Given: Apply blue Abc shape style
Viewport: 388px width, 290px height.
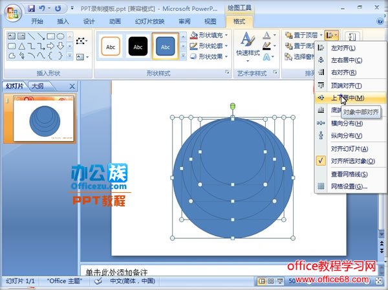Looking at the screenshot, I should pyautogui.click(x=165, y=47).
